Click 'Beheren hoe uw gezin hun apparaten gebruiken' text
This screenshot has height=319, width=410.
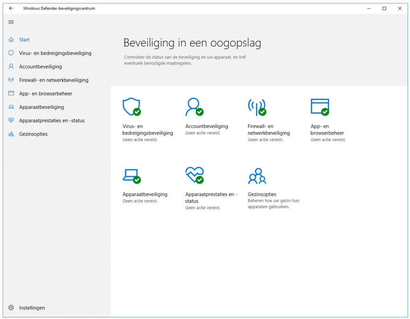coord(273,204)
